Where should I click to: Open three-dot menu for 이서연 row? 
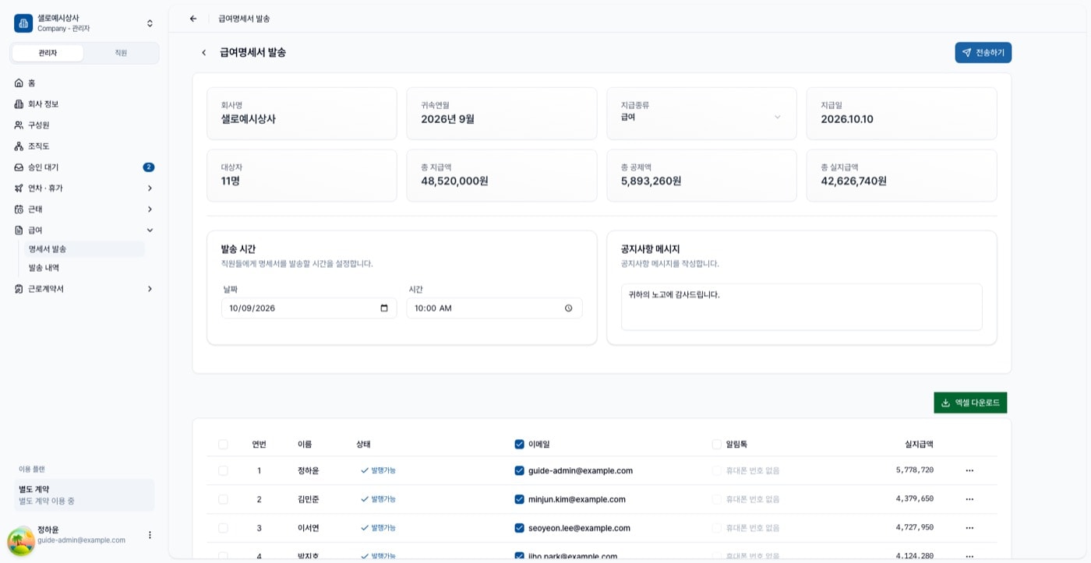pyautogui.click(x=969, y=528)
